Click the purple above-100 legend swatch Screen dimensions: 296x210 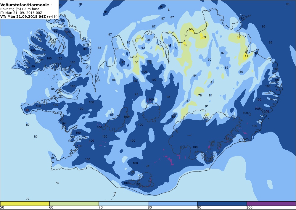[x=271, y=203]
